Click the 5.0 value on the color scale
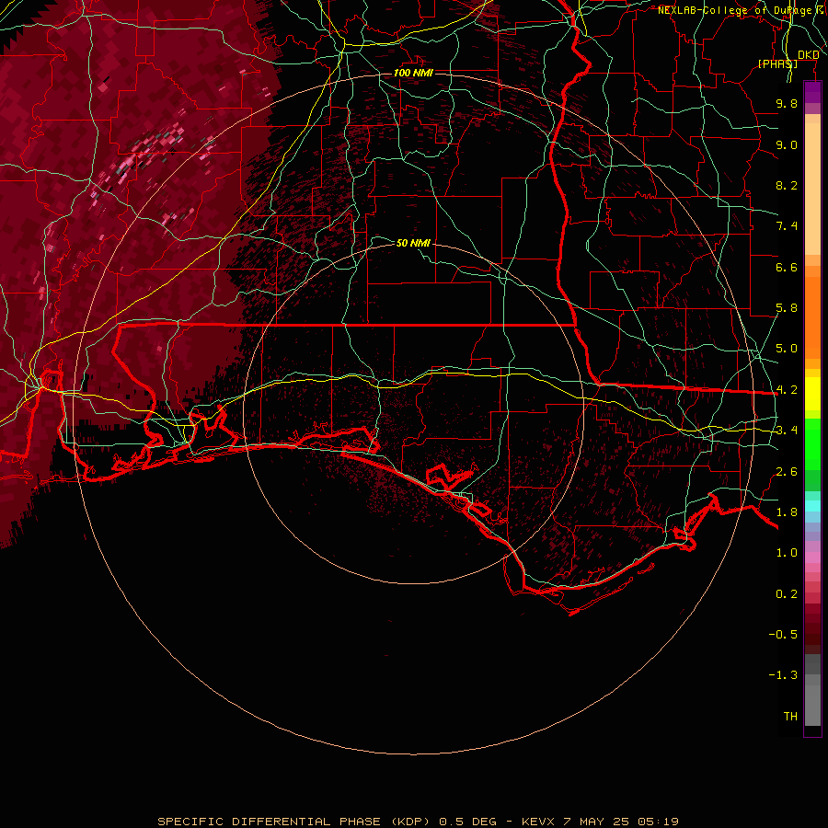Image resolution: width=828 pixels, height=828 pixels. (787, 349)
